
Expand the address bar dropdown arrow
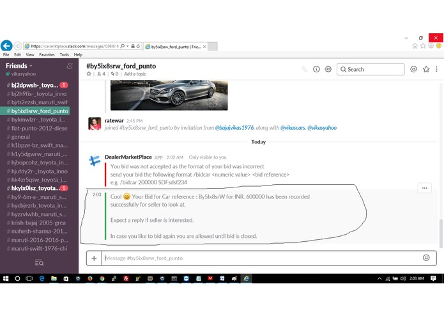[x=128, y=46]
